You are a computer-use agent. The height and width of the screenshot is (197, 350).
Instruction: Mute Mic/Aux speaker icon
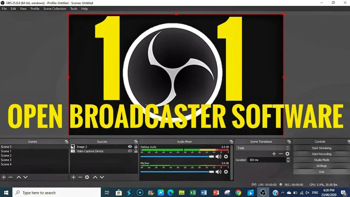click(x=218, y=172)
